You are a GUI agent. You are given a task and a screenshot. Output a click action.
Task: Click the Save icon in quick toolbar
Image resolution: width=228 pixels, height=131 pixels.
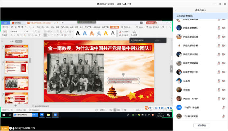12,27
